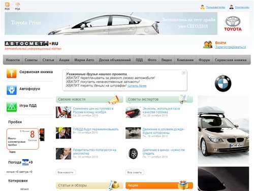The width and height of the screenshot is (254, 191).
Task: Click the алкотестер news thumbnail
Action: coord(63,154)
